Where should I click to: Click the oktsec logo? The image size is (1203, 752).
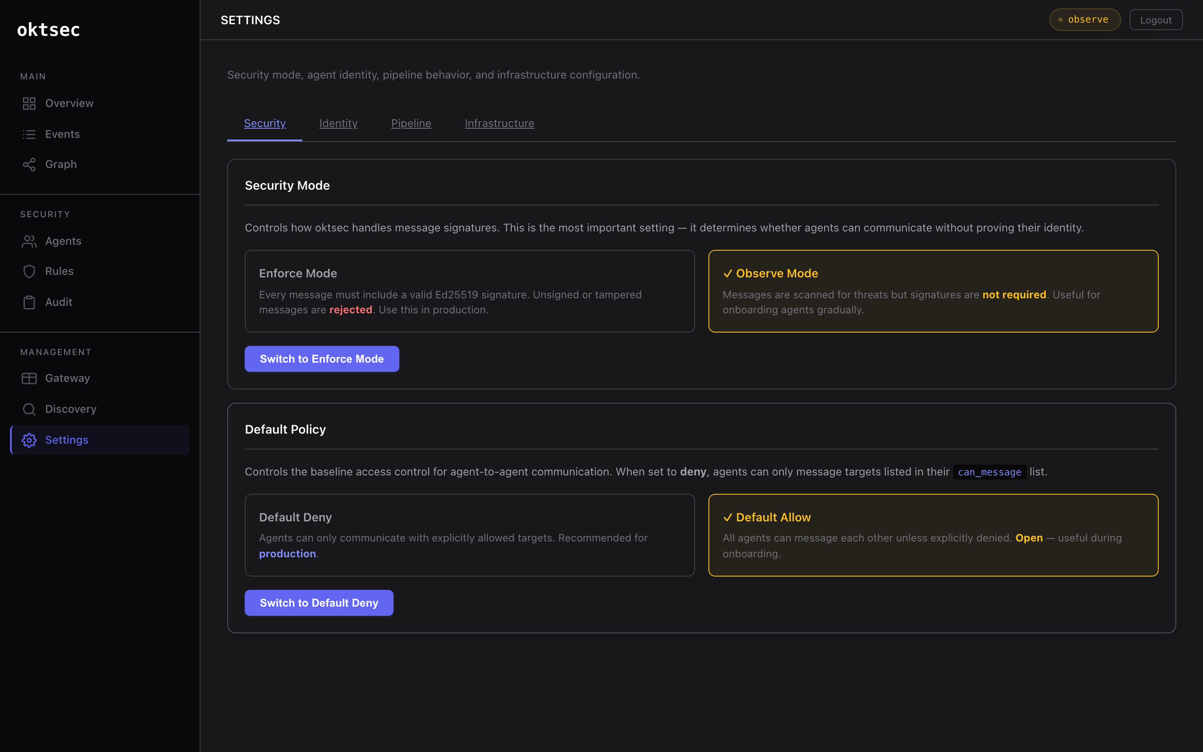pos(48,29)
